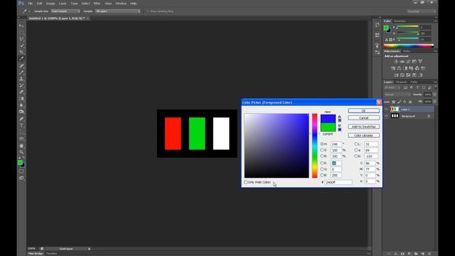Click the color spectrum ramp in Color panel

coord(409,46)
